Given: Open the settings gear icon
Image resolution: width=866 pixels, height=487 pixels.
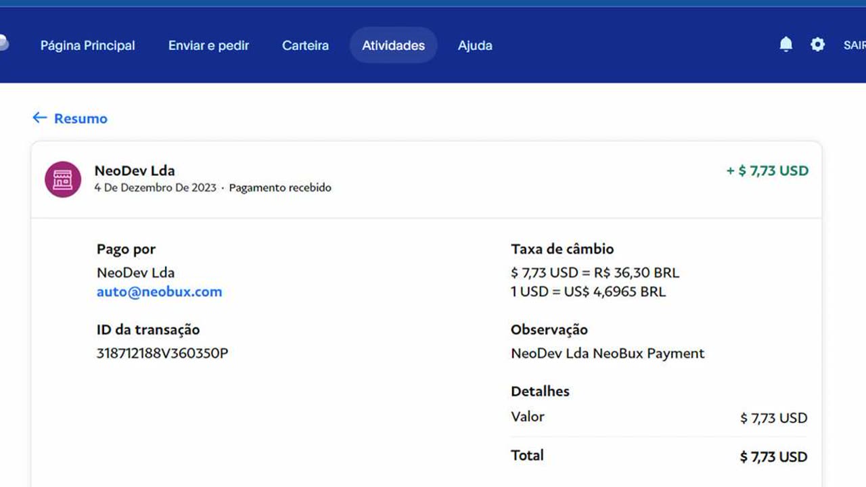Looking at the screenshot, I should [817, 45].
